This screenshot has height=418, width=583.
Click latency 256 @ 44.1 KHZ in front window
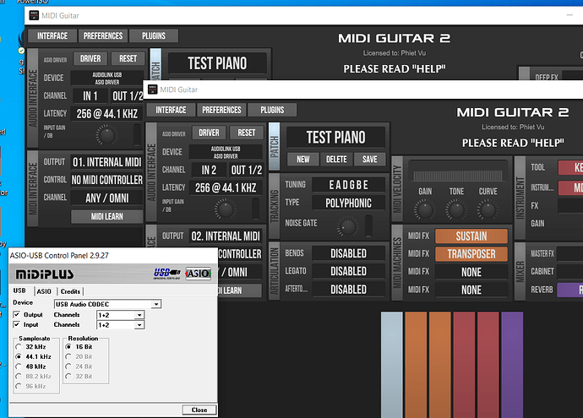[x=226, y=187]
